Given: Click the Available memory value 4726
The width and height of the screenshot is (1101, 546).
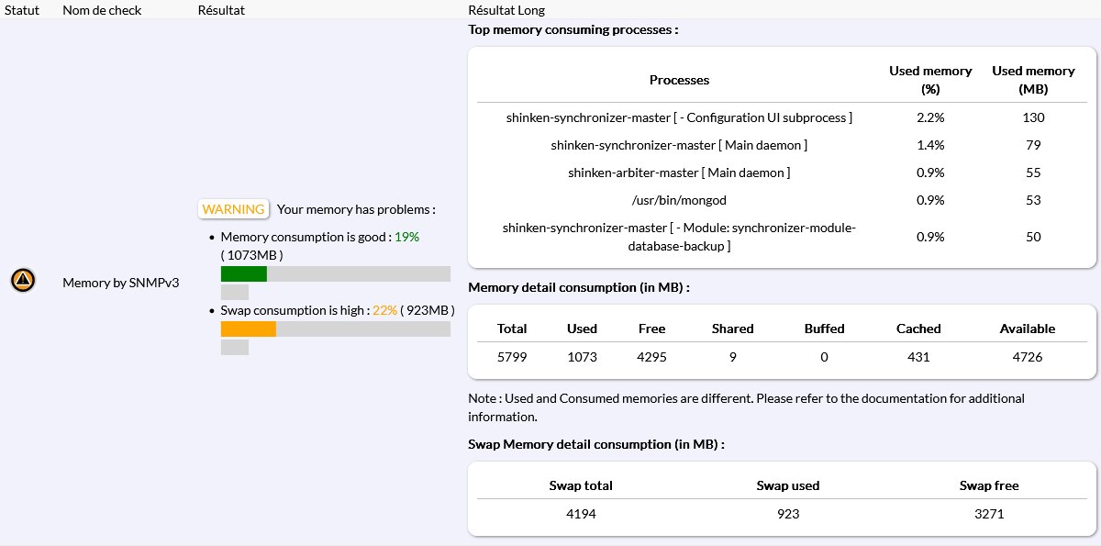Looking at the screenshot, I should click(x=1027, y=357).
